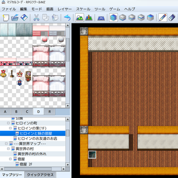Screen dimensions: 178x178
Task: Click tileset palette scroll down arrow
Action: tap(68, 105)
